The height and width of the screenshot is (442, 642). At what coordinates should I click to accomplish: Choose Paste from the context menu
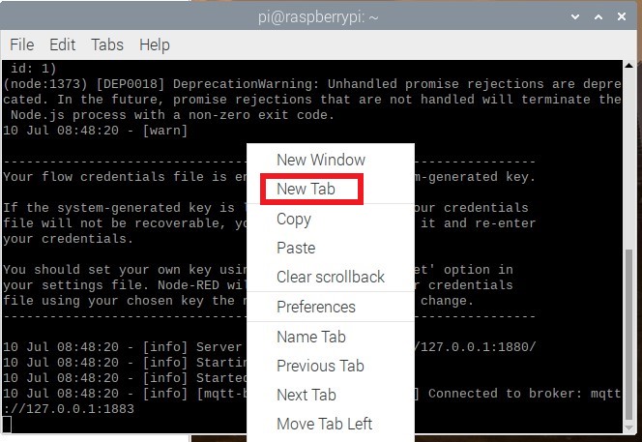[x=296, y=248]
